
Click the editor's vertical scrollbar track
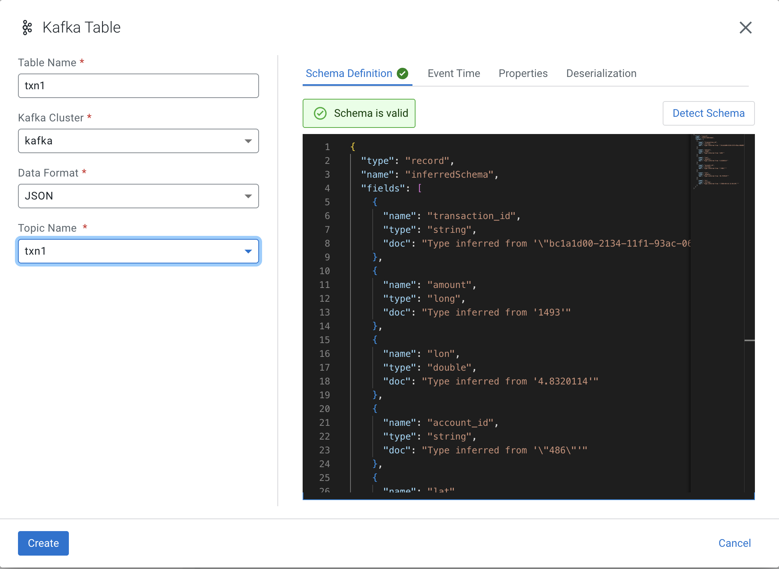(750, 383)
